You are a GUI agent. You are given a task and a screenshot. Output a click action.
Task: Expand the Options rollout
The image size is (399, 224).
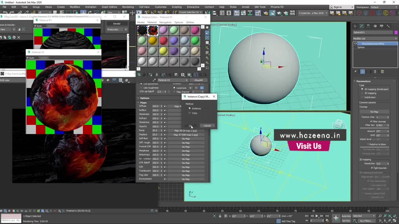[145, 98]
